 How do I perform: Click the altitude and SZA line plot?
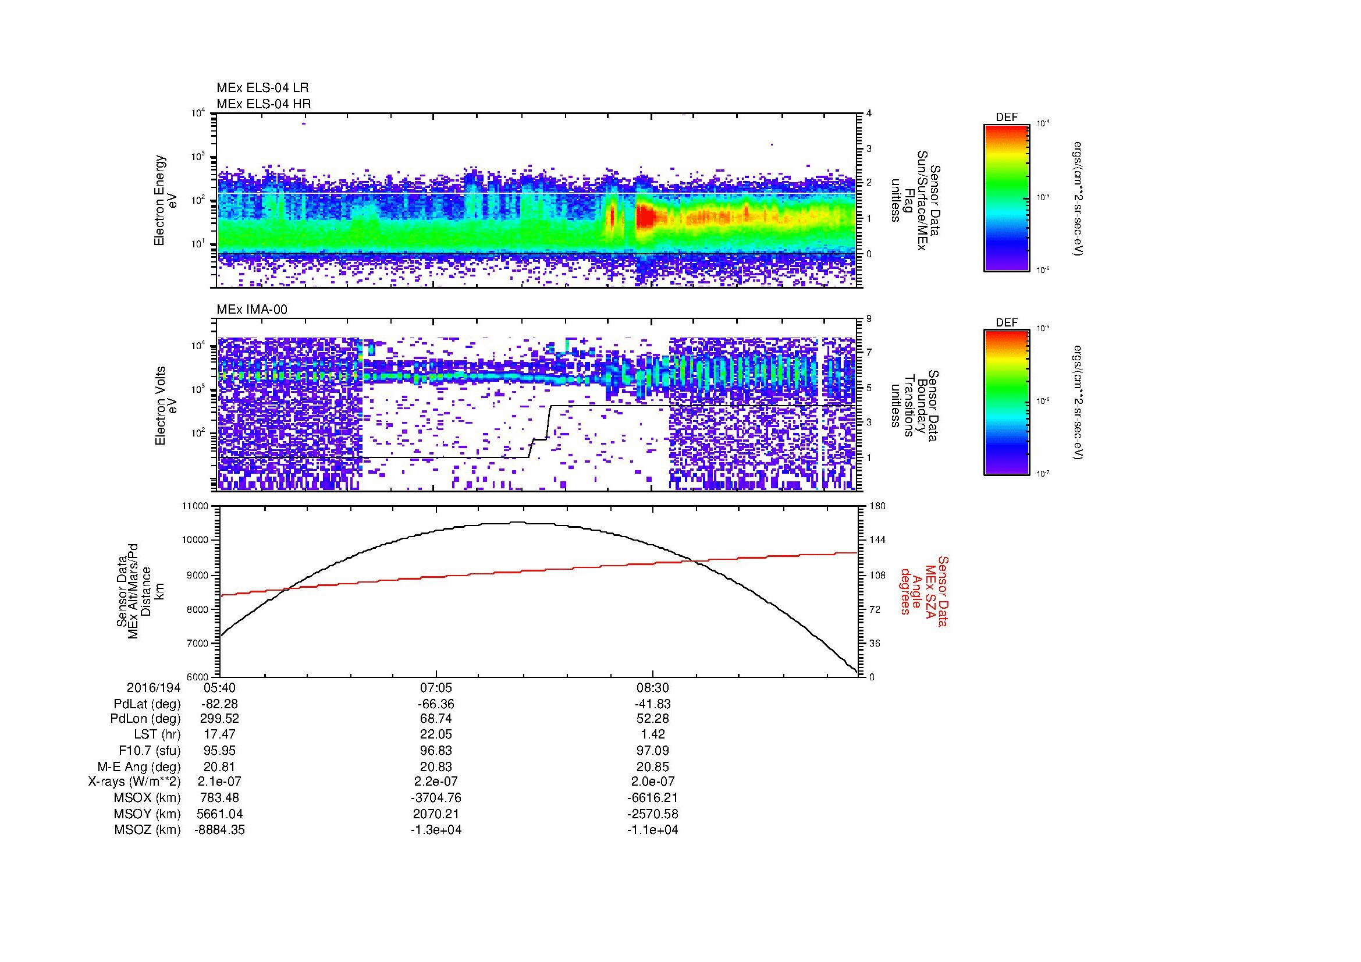tap(538, 591)
